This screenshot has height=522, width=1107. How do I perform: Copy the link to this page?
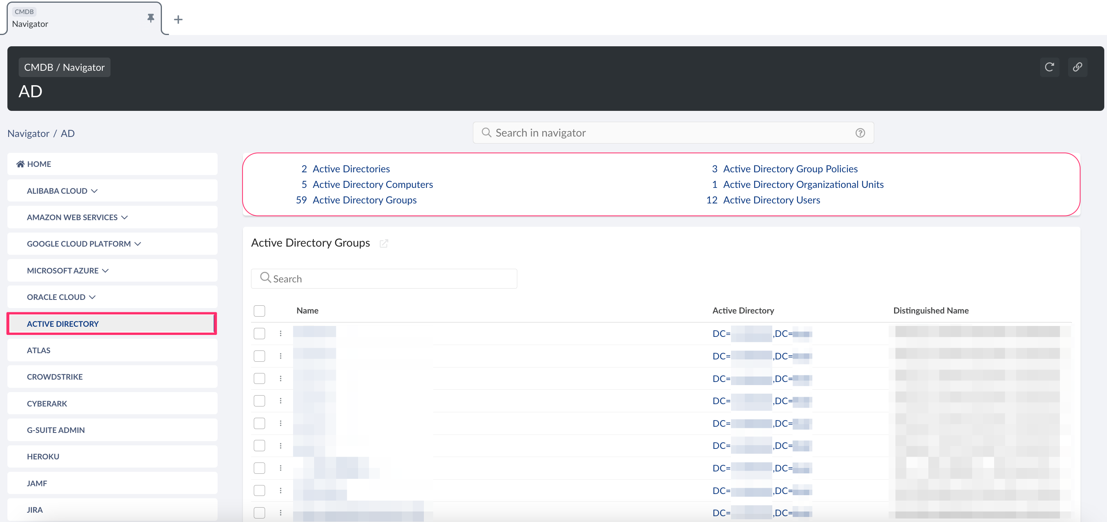click(x=1078, y=67)
